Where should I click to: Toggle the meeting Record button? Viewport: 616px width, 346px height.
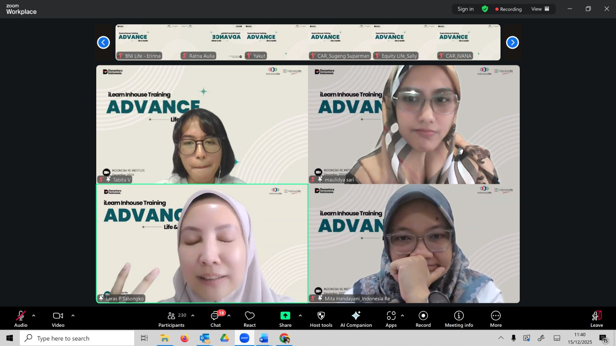(x=423, y=319)
